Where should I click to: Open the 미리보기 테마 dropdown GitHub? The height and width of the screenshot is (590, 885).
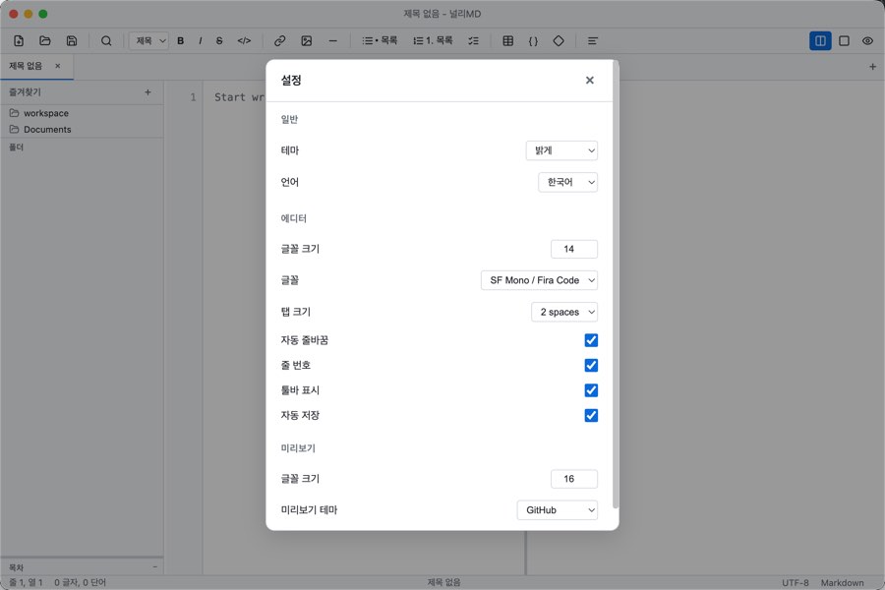click(558, 509)
